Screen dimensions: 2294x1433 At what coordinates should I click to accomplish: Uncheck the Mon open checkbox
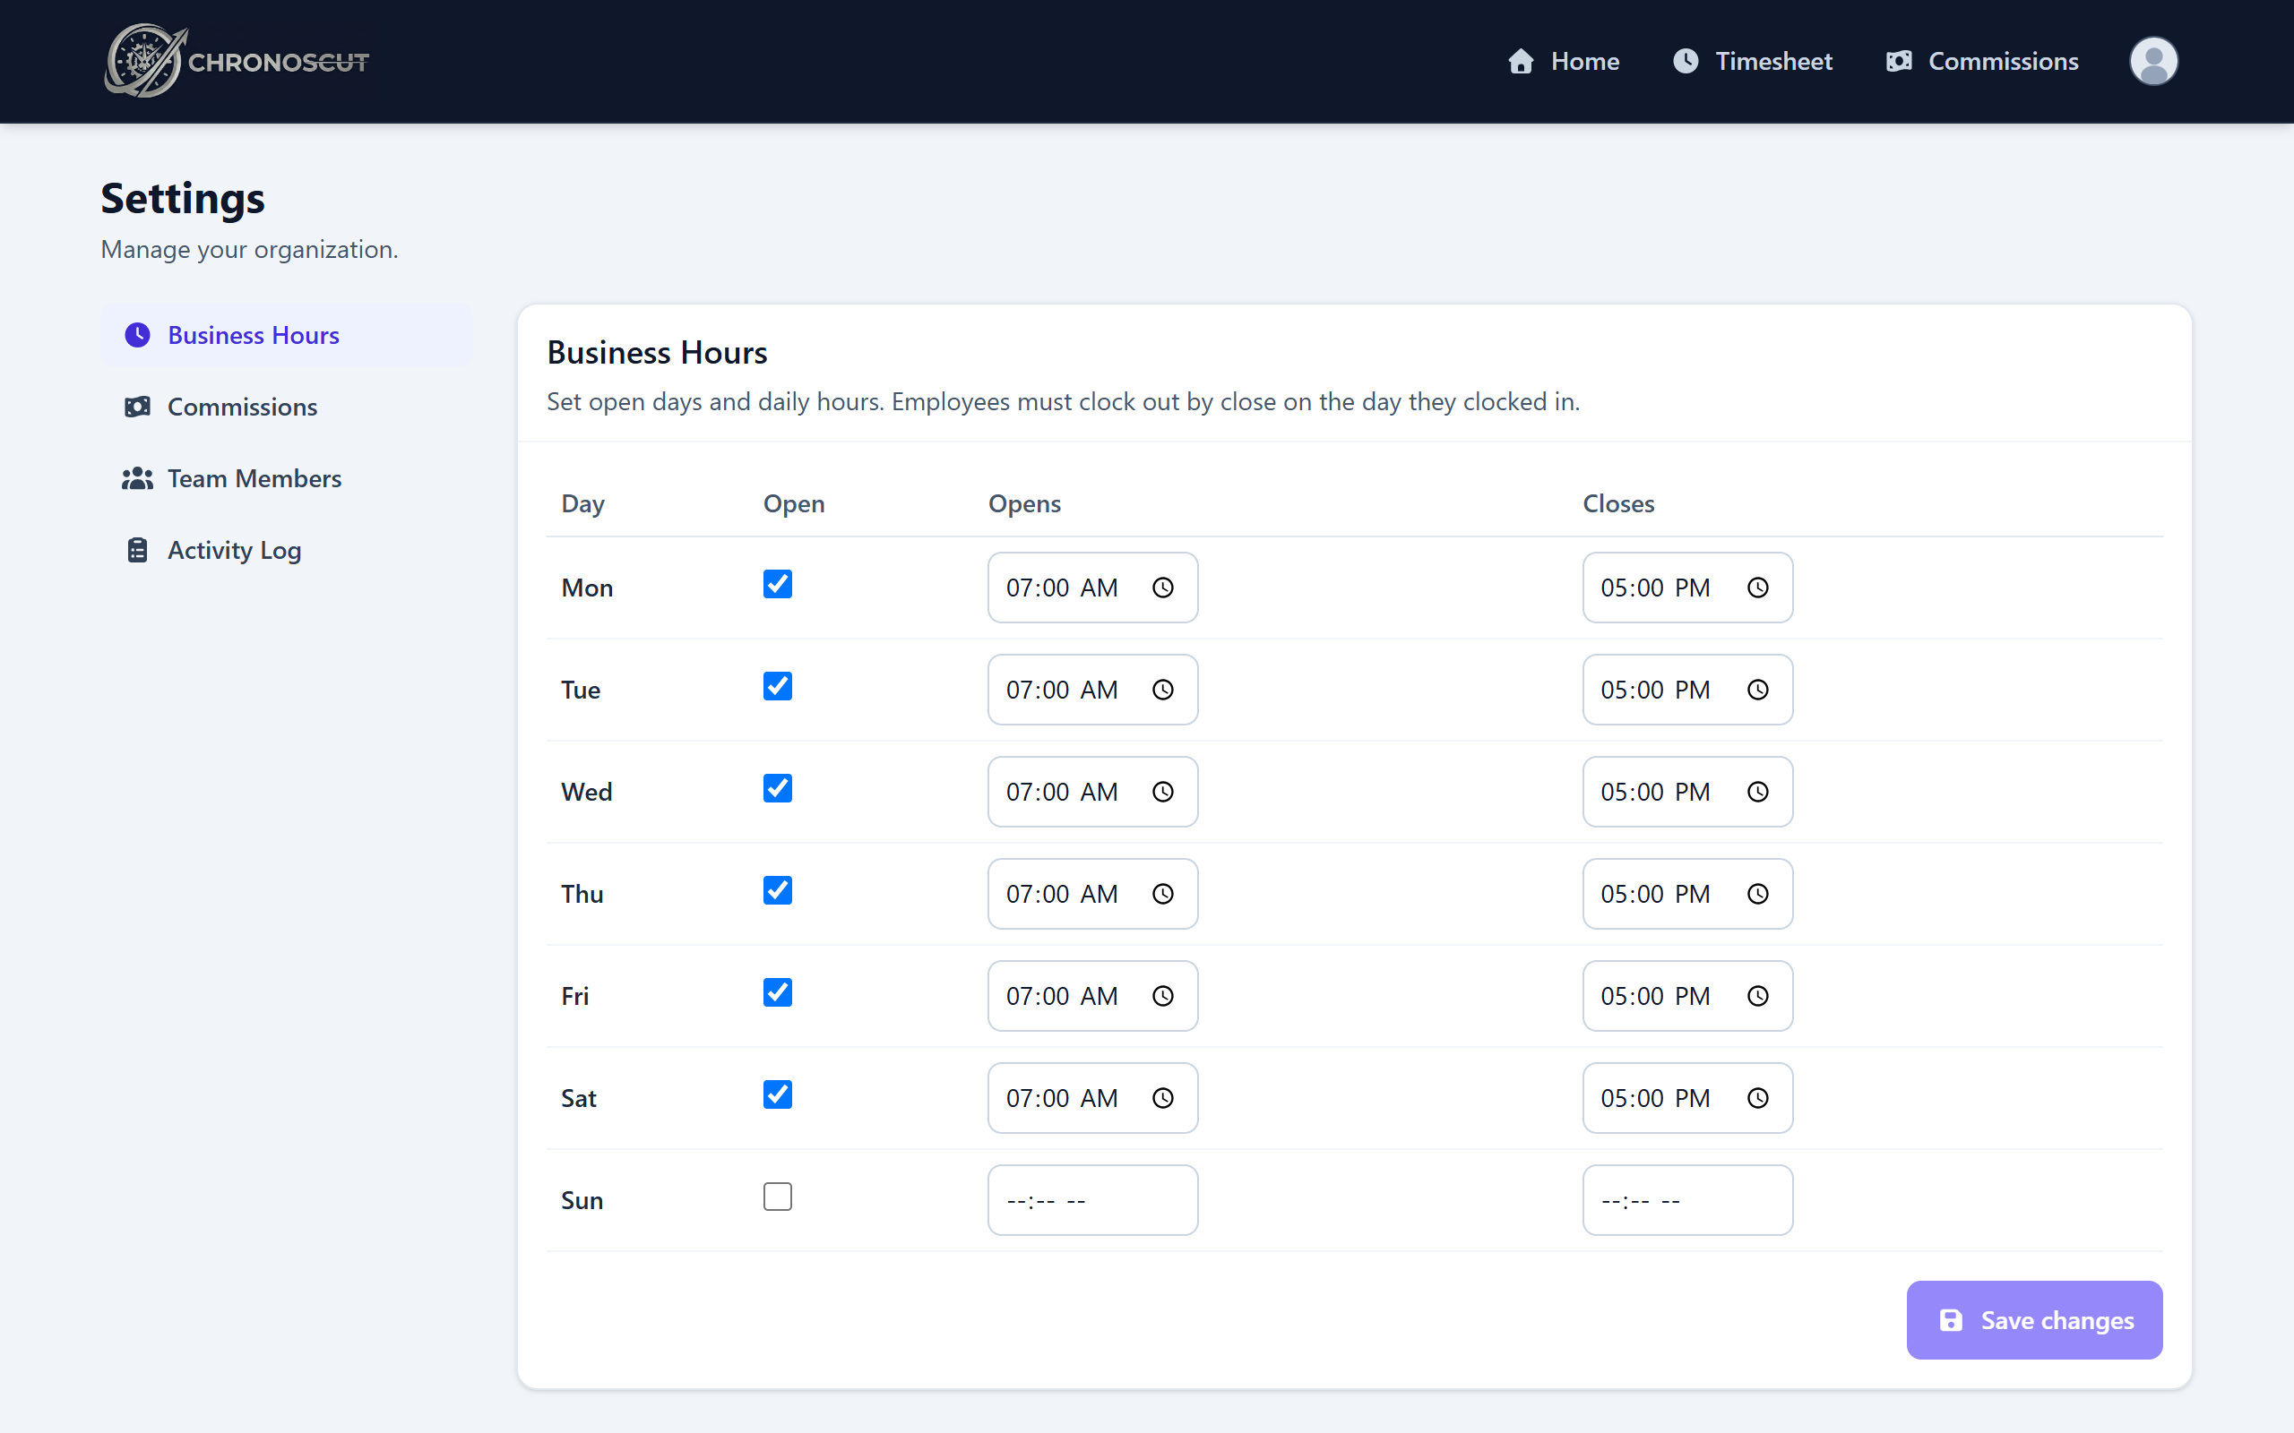click(777, 584)
